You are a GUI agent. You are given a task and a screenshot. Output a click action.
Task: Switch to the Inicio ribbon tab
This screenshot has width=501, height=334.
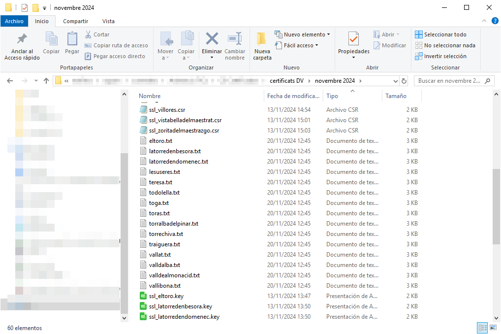[42, 21]
